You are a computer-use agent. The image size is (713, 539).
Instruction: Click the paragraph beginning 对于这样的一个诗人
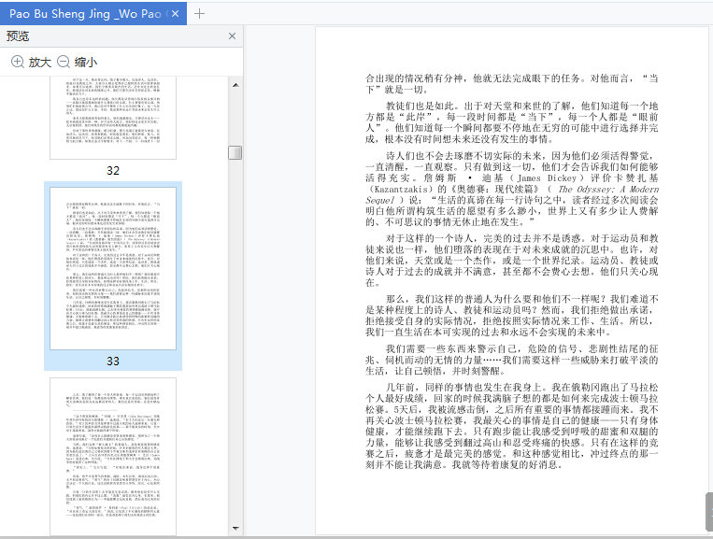[x=511, y=261]
